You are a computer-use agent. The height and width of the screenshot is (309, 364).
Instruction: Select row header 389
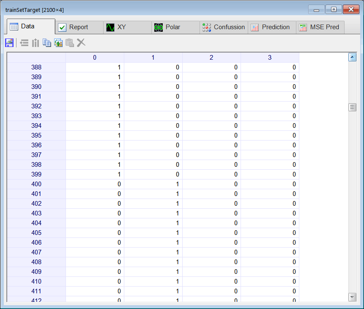pos(36,77)
